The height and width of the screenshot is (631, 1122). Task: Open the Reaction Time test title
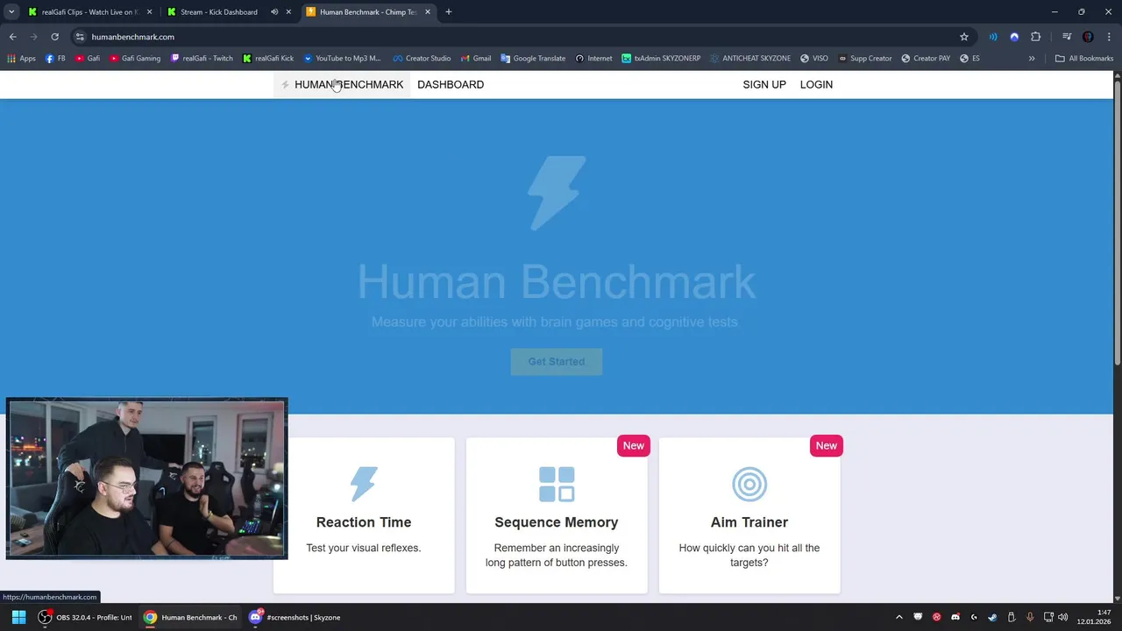pyautogui.click(x=364, y=522)
